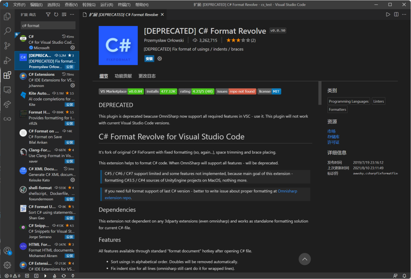Switch to the 功能贡献 tab
The height and width of the screenshot is (279, 411).
123,76
